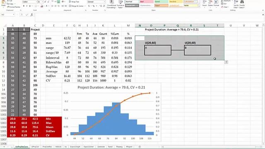The height and width of the screenshot is (149, 265).
Task: Decrease decimal places
Action: coord(104,6)
